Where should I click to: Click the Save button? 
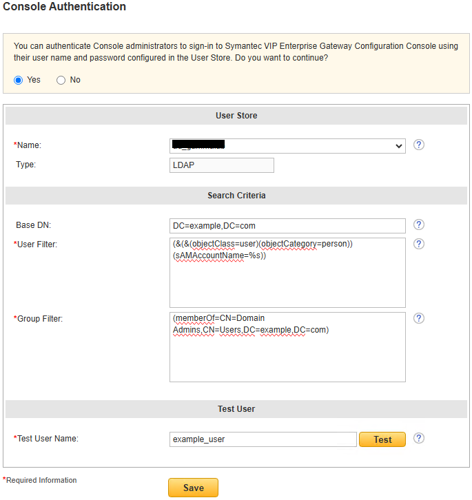(x=193, y=488)
